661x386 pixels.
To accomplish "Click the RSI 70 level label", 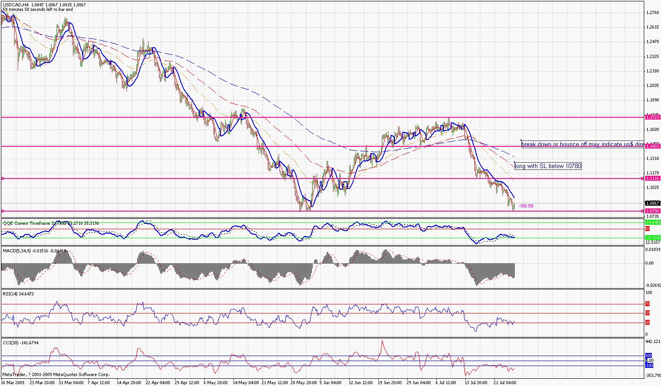I will [x=647, y=304].
